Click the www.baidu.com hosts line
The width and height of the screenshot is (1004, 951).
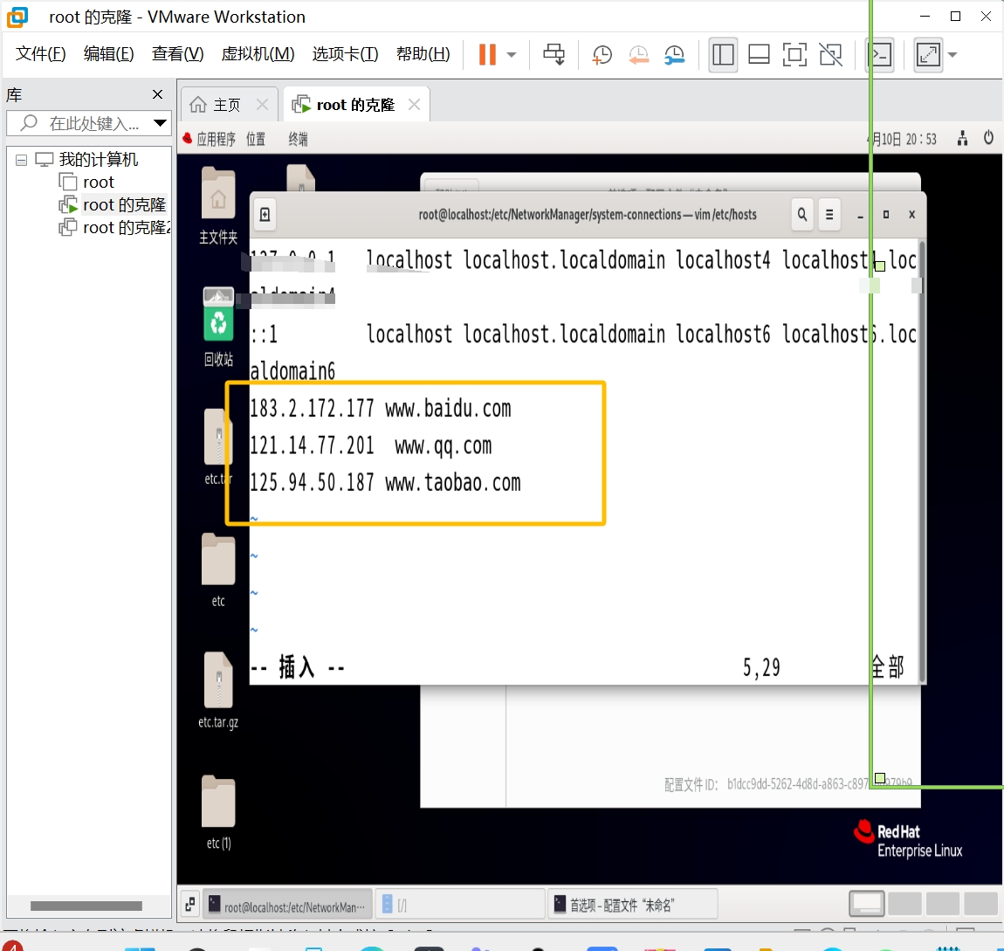(x=381, y=409)
